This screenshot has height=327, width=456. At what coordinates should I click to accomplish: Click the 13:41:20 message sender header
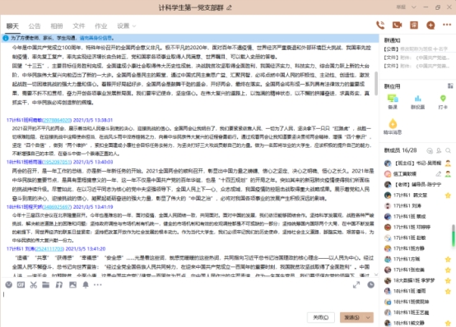(56, 249)
